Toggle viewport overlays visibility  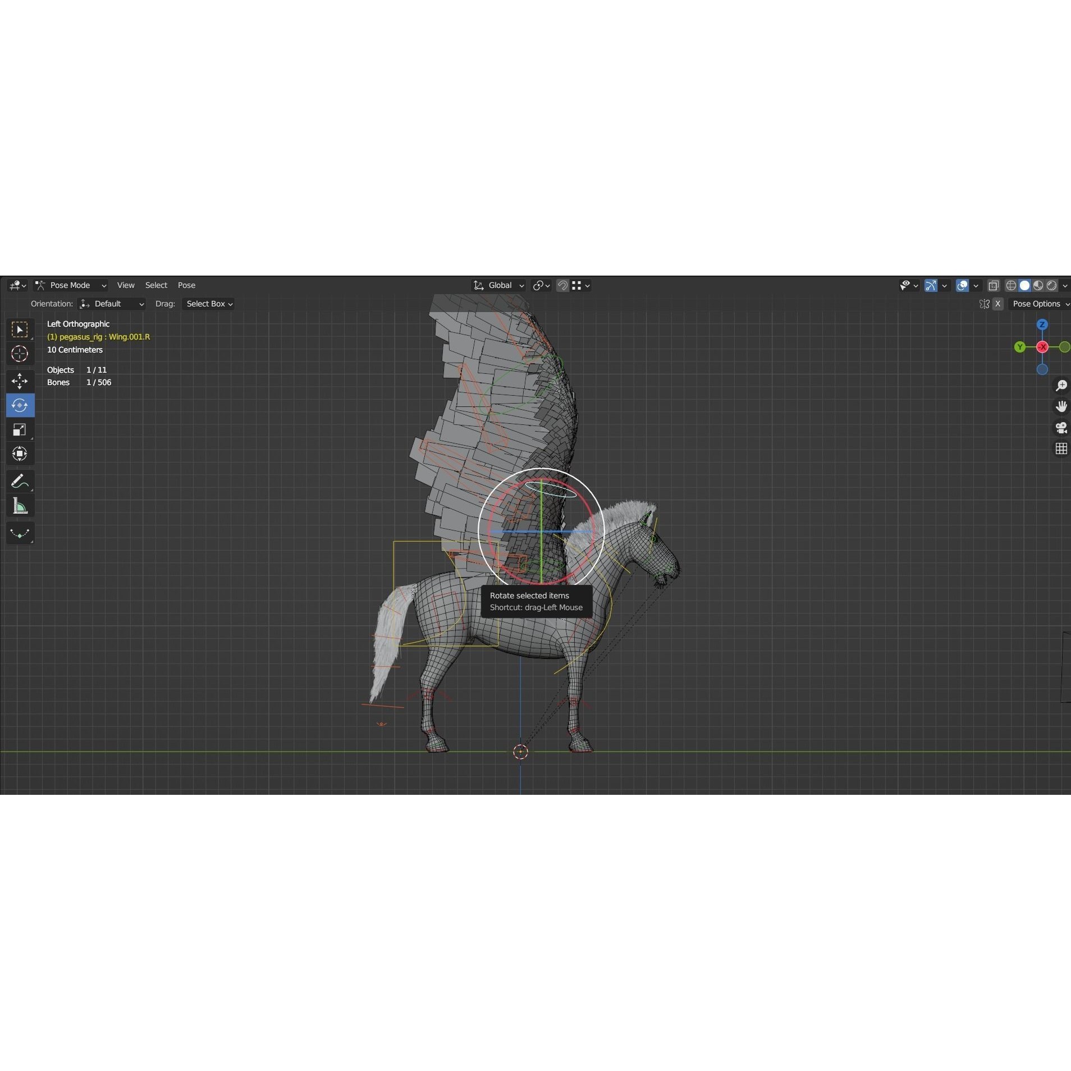[962, 285]
